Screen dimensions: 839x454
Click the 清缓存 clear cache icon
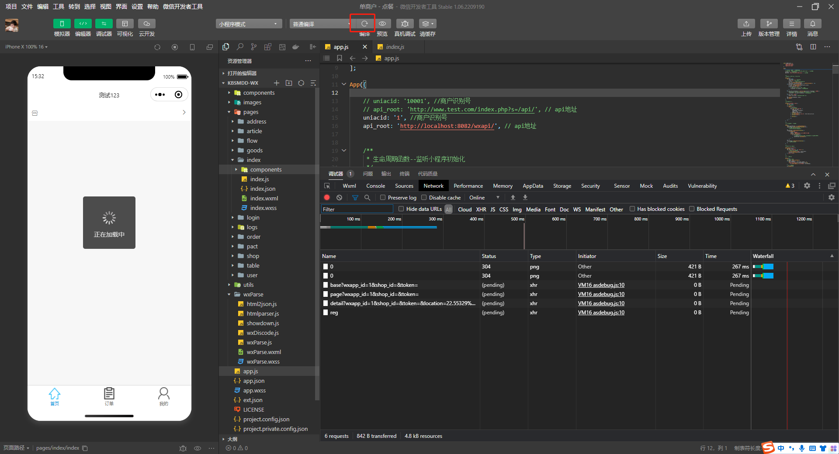click(x=427, y=24)
